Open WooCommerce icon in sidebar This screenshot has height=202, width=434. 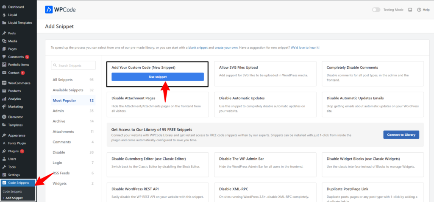click(4, 83)
